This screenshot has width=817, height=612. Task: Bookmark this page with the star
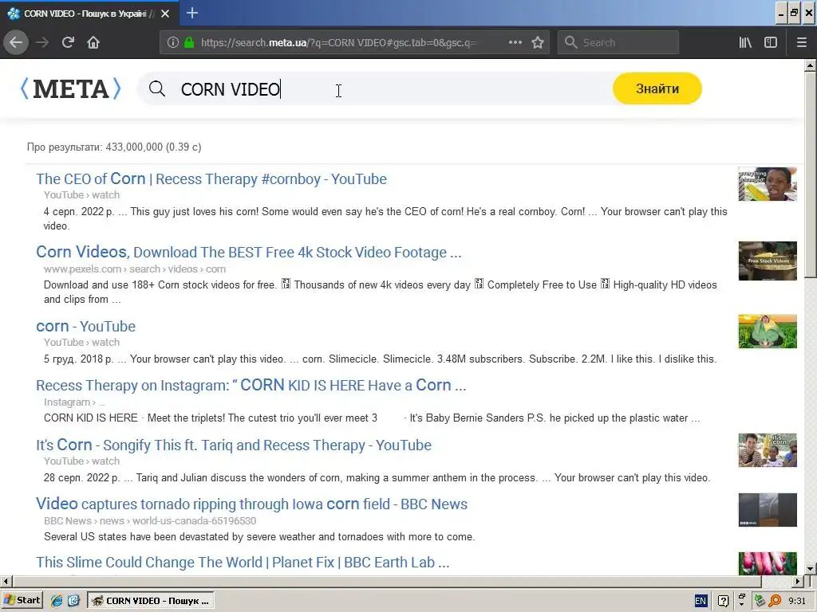(x=538, y=42)
